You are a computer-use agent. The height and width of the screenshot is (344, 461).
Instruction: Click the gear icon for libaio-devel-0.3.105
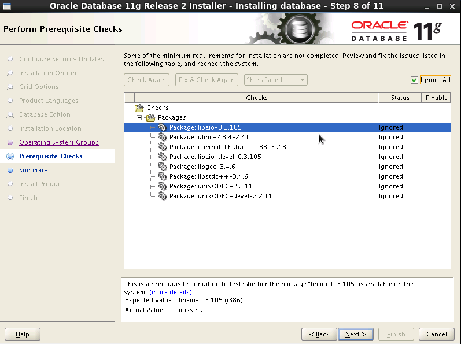[163, 157]
